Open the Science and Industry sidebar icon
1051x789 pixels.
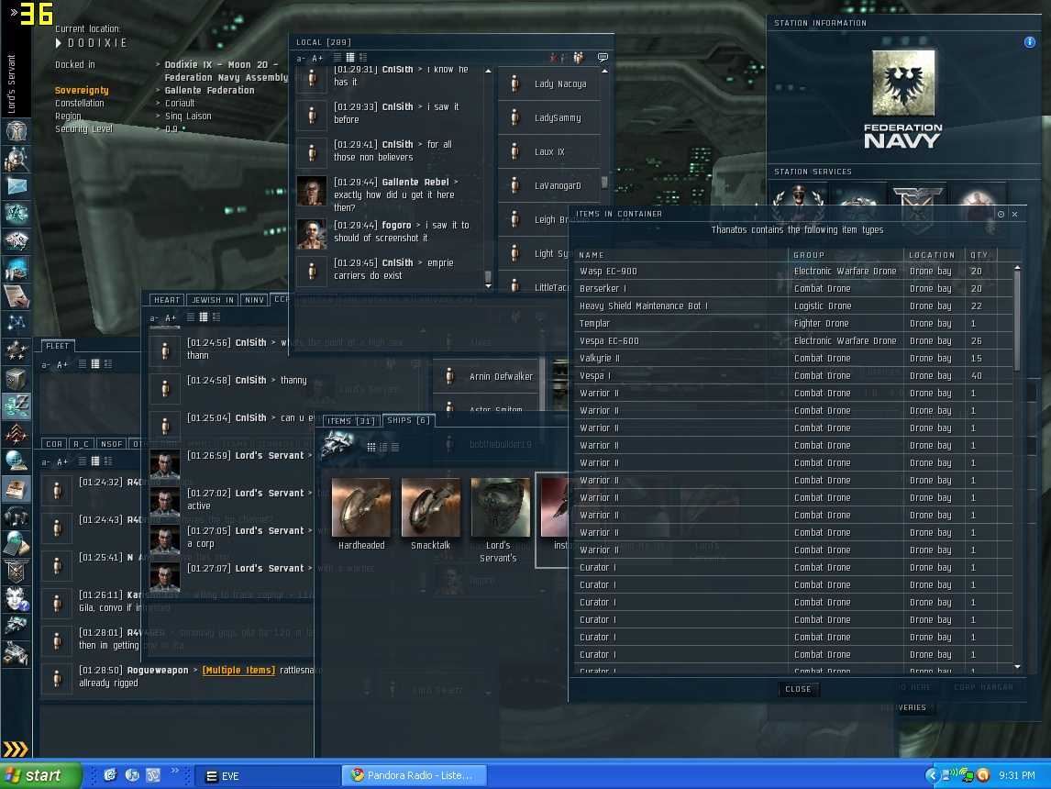point(17,268)
